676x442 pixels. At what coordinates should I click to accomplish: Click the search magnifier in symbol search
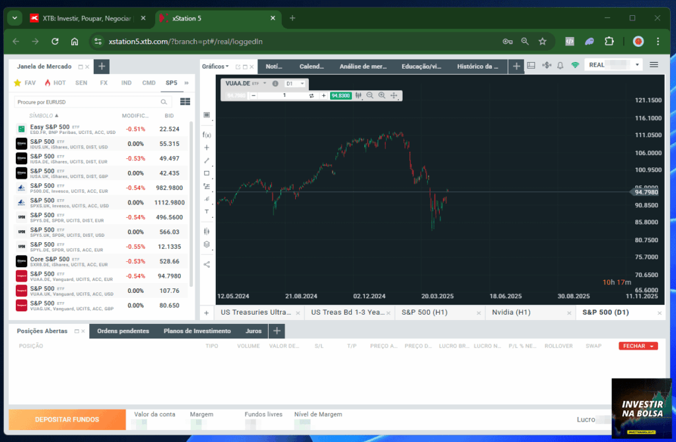pyautogui.click(x=164, y=102)
